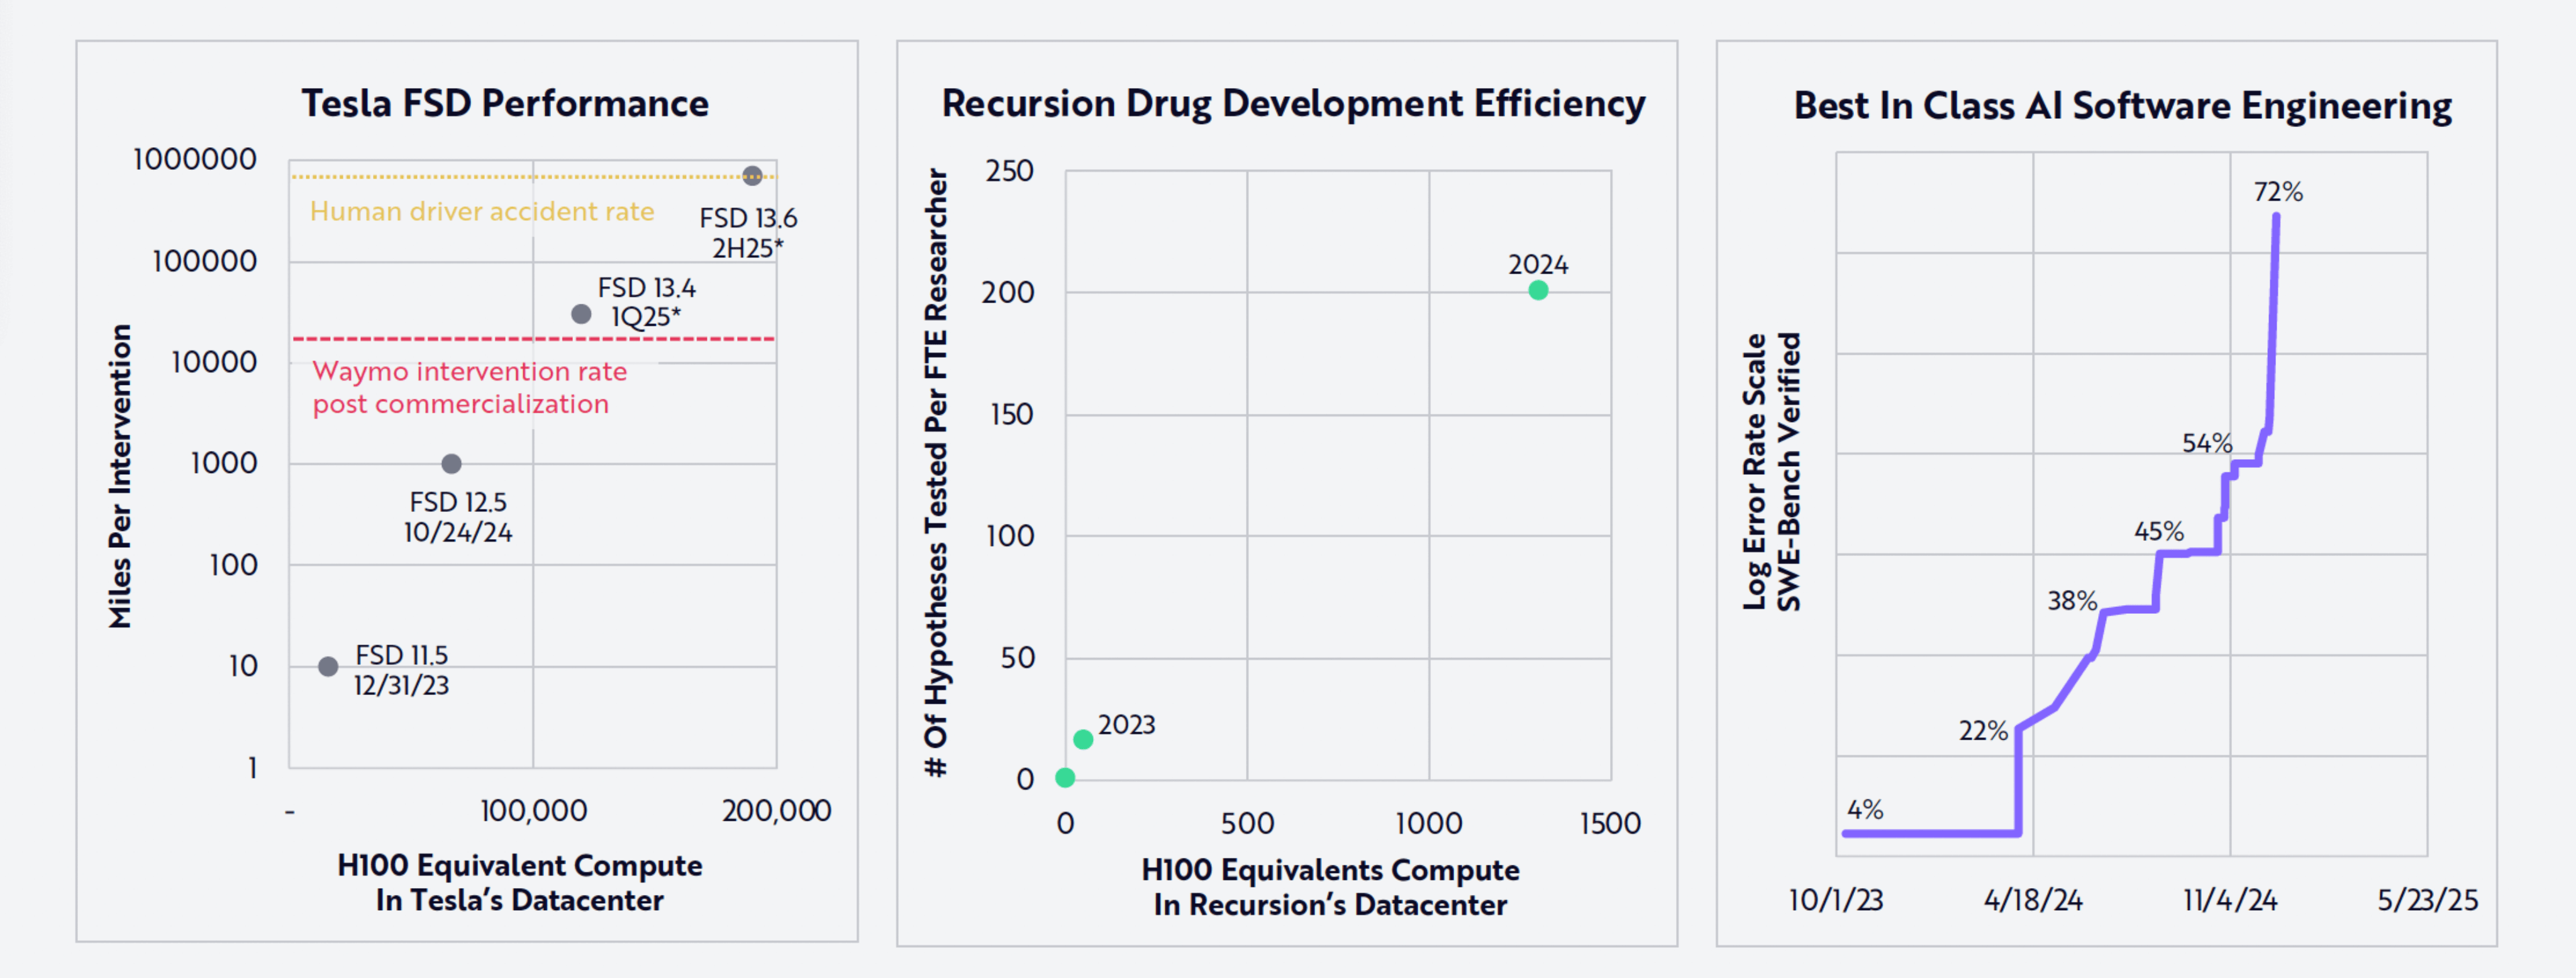Click the '10/1/23' date tick
The height and width of the screenshot is (978, 2576).
[x=1836, y=900]
